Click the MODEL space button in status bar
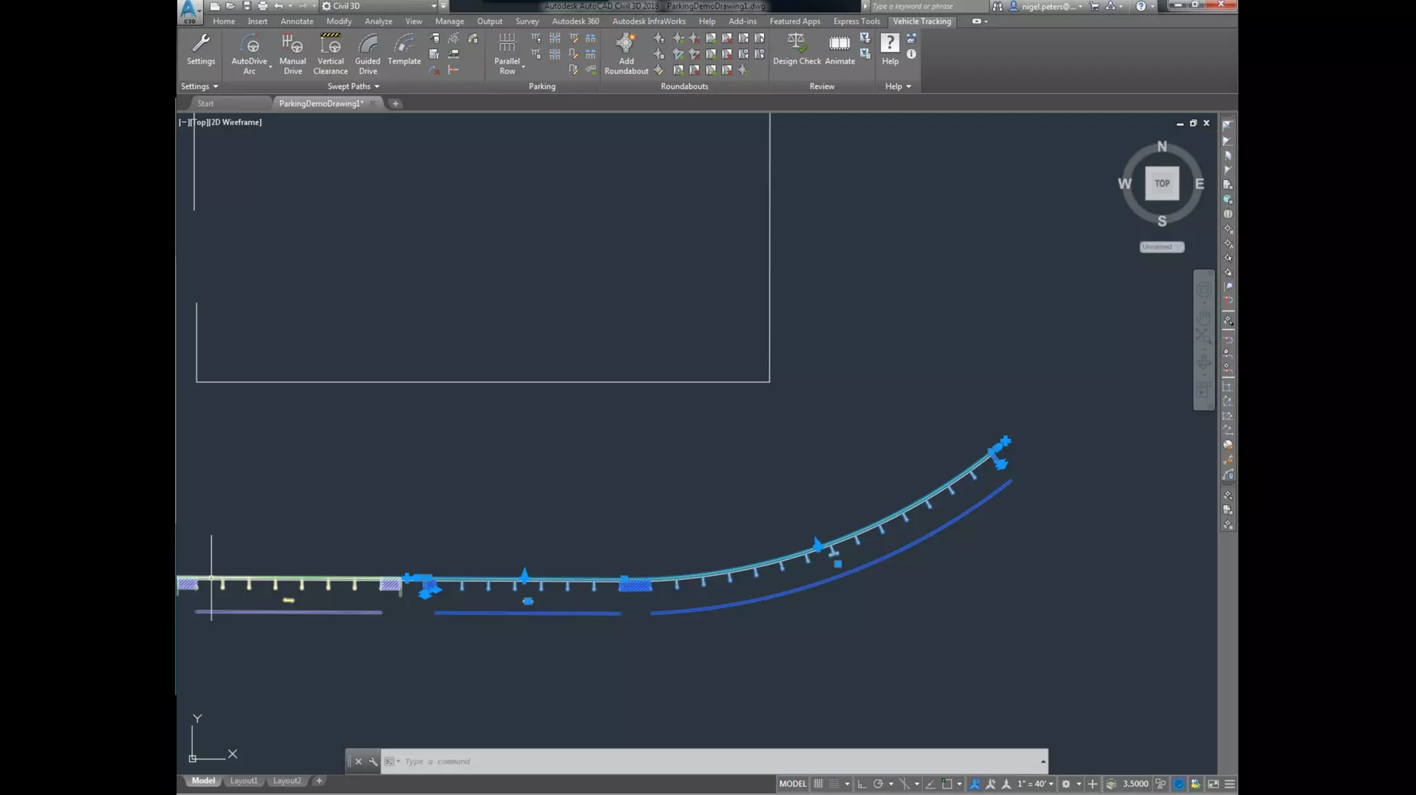This screenshot has width=1416, height=795. 792,784
